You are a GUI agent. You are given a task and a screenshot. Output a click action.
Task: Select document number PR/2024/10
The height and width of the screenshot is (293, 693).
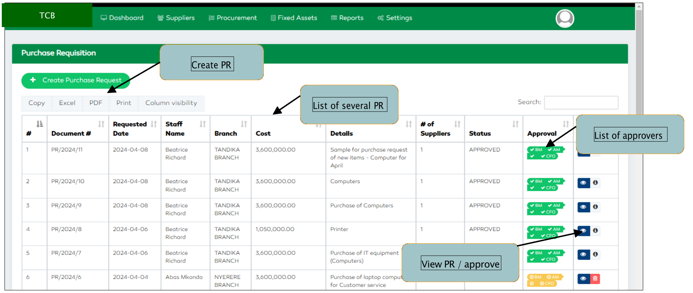[x=68, y=181]
